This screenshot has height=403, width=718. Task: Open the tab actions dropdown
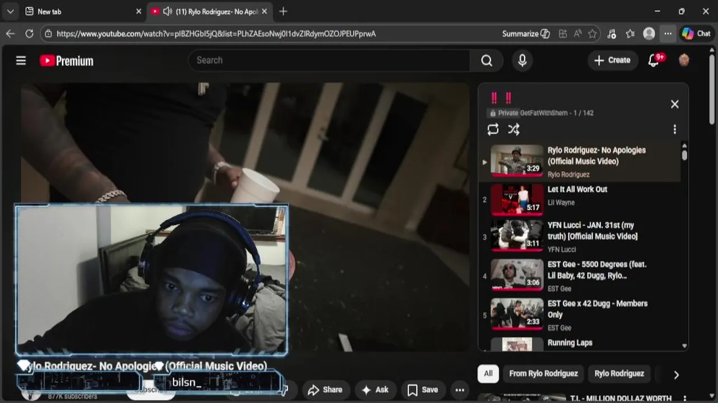tap(10, 11)
